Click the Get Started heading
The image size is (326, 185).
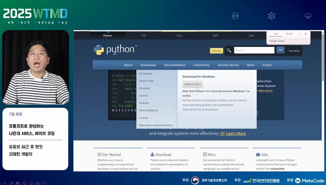point(112,154)
